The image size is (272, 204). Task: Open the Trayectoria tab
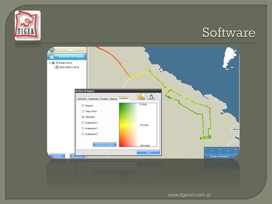93,99
